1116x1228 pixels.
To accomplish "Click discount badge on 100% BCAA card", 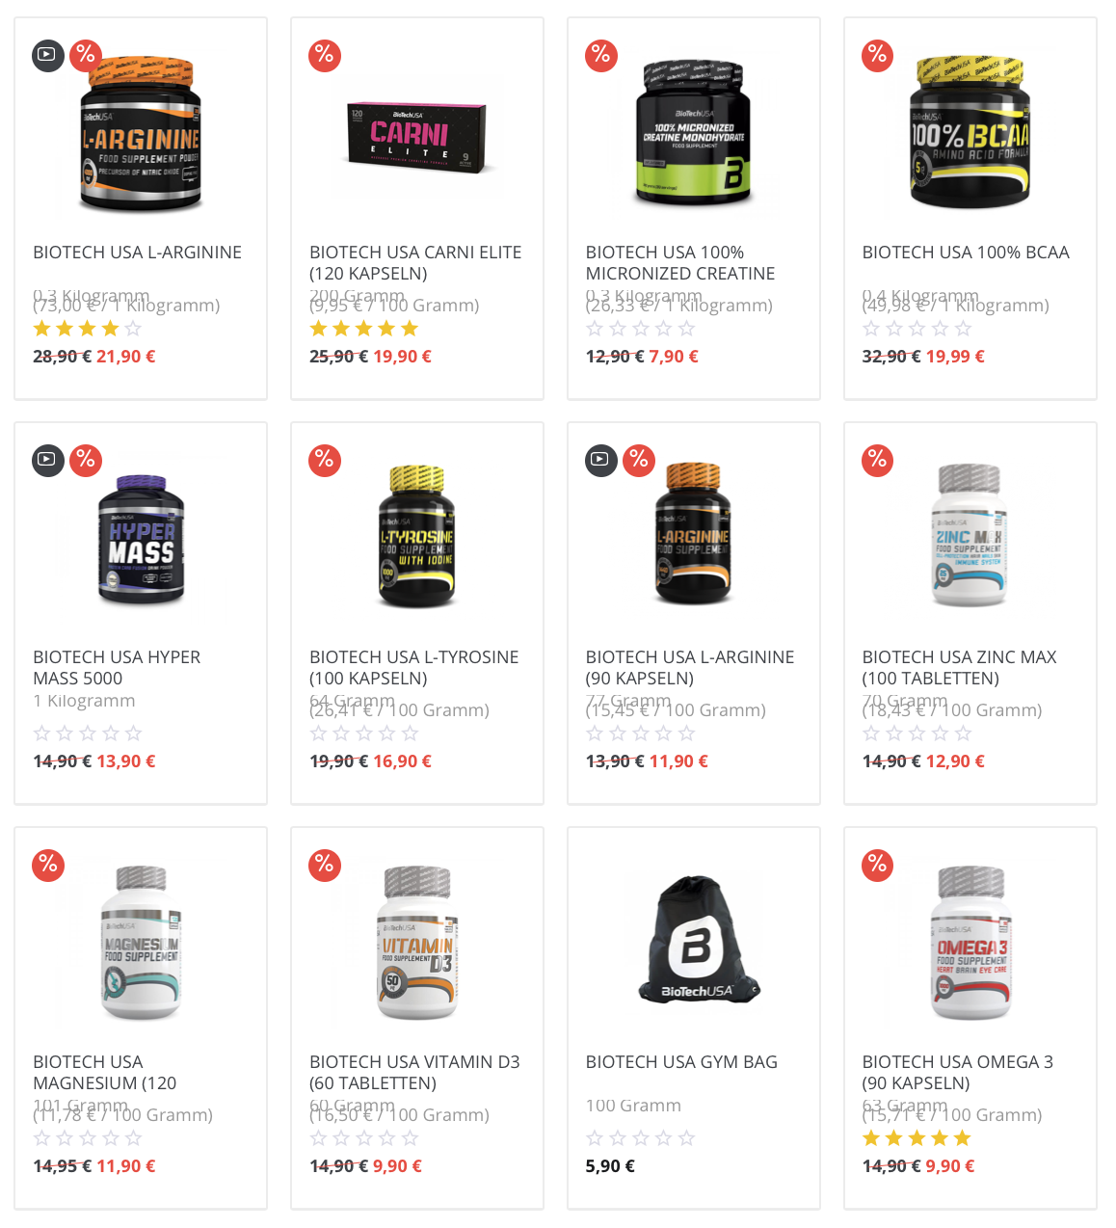I will pos(878,55).
